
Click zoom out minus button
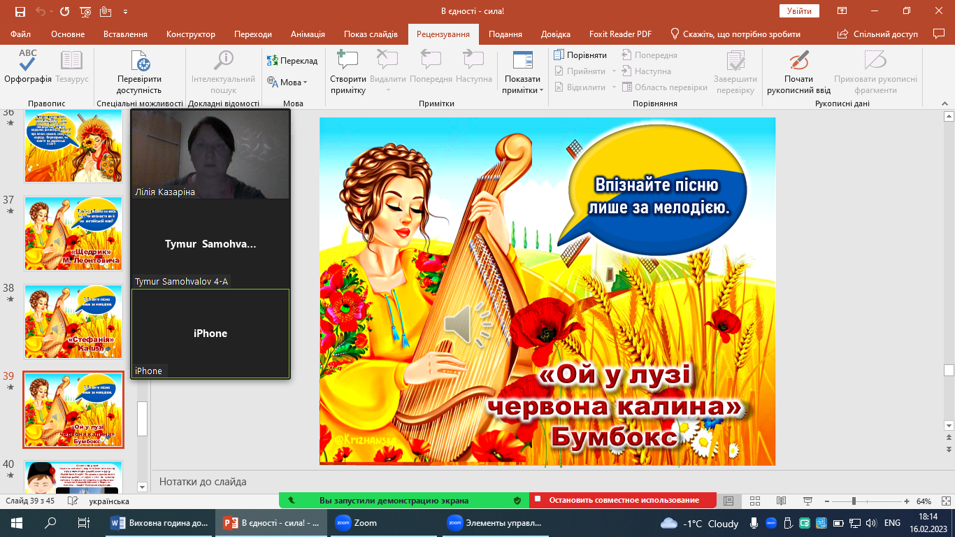(828, 501)
